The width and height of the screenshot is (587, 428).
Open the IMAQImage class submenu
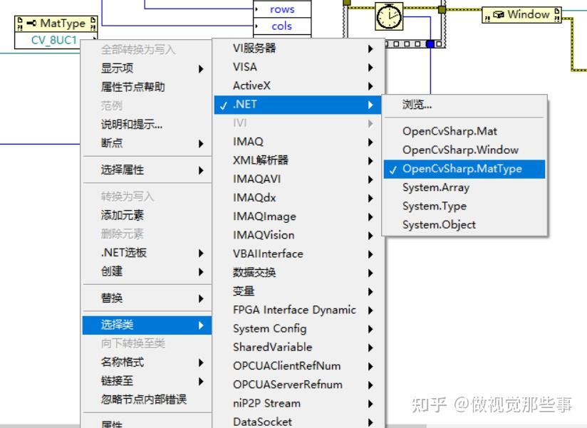point(298,216)
